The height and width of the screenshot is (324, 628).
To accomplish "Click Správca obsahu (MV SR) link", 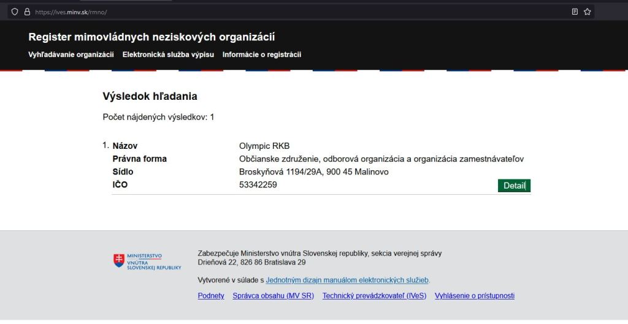I will tap(273, 296).
